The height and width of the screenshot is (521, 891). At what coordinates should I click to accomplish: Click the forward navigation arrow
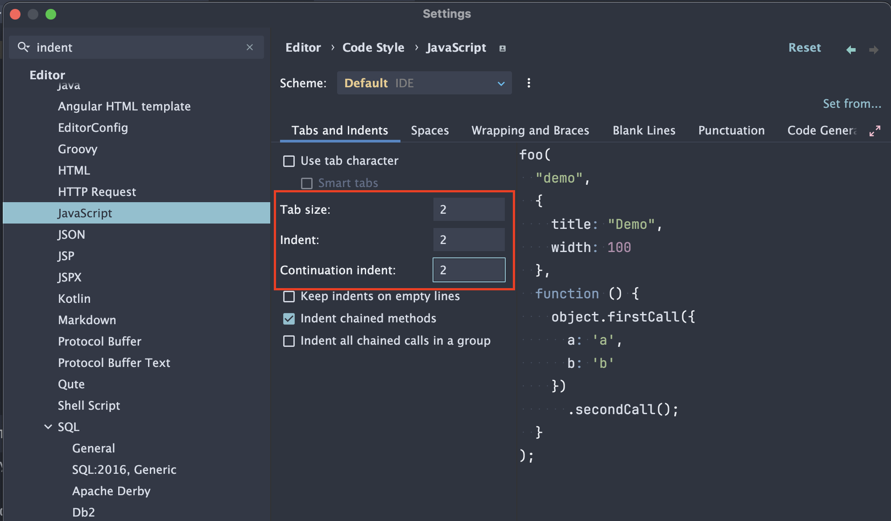(x=874, y=49)
